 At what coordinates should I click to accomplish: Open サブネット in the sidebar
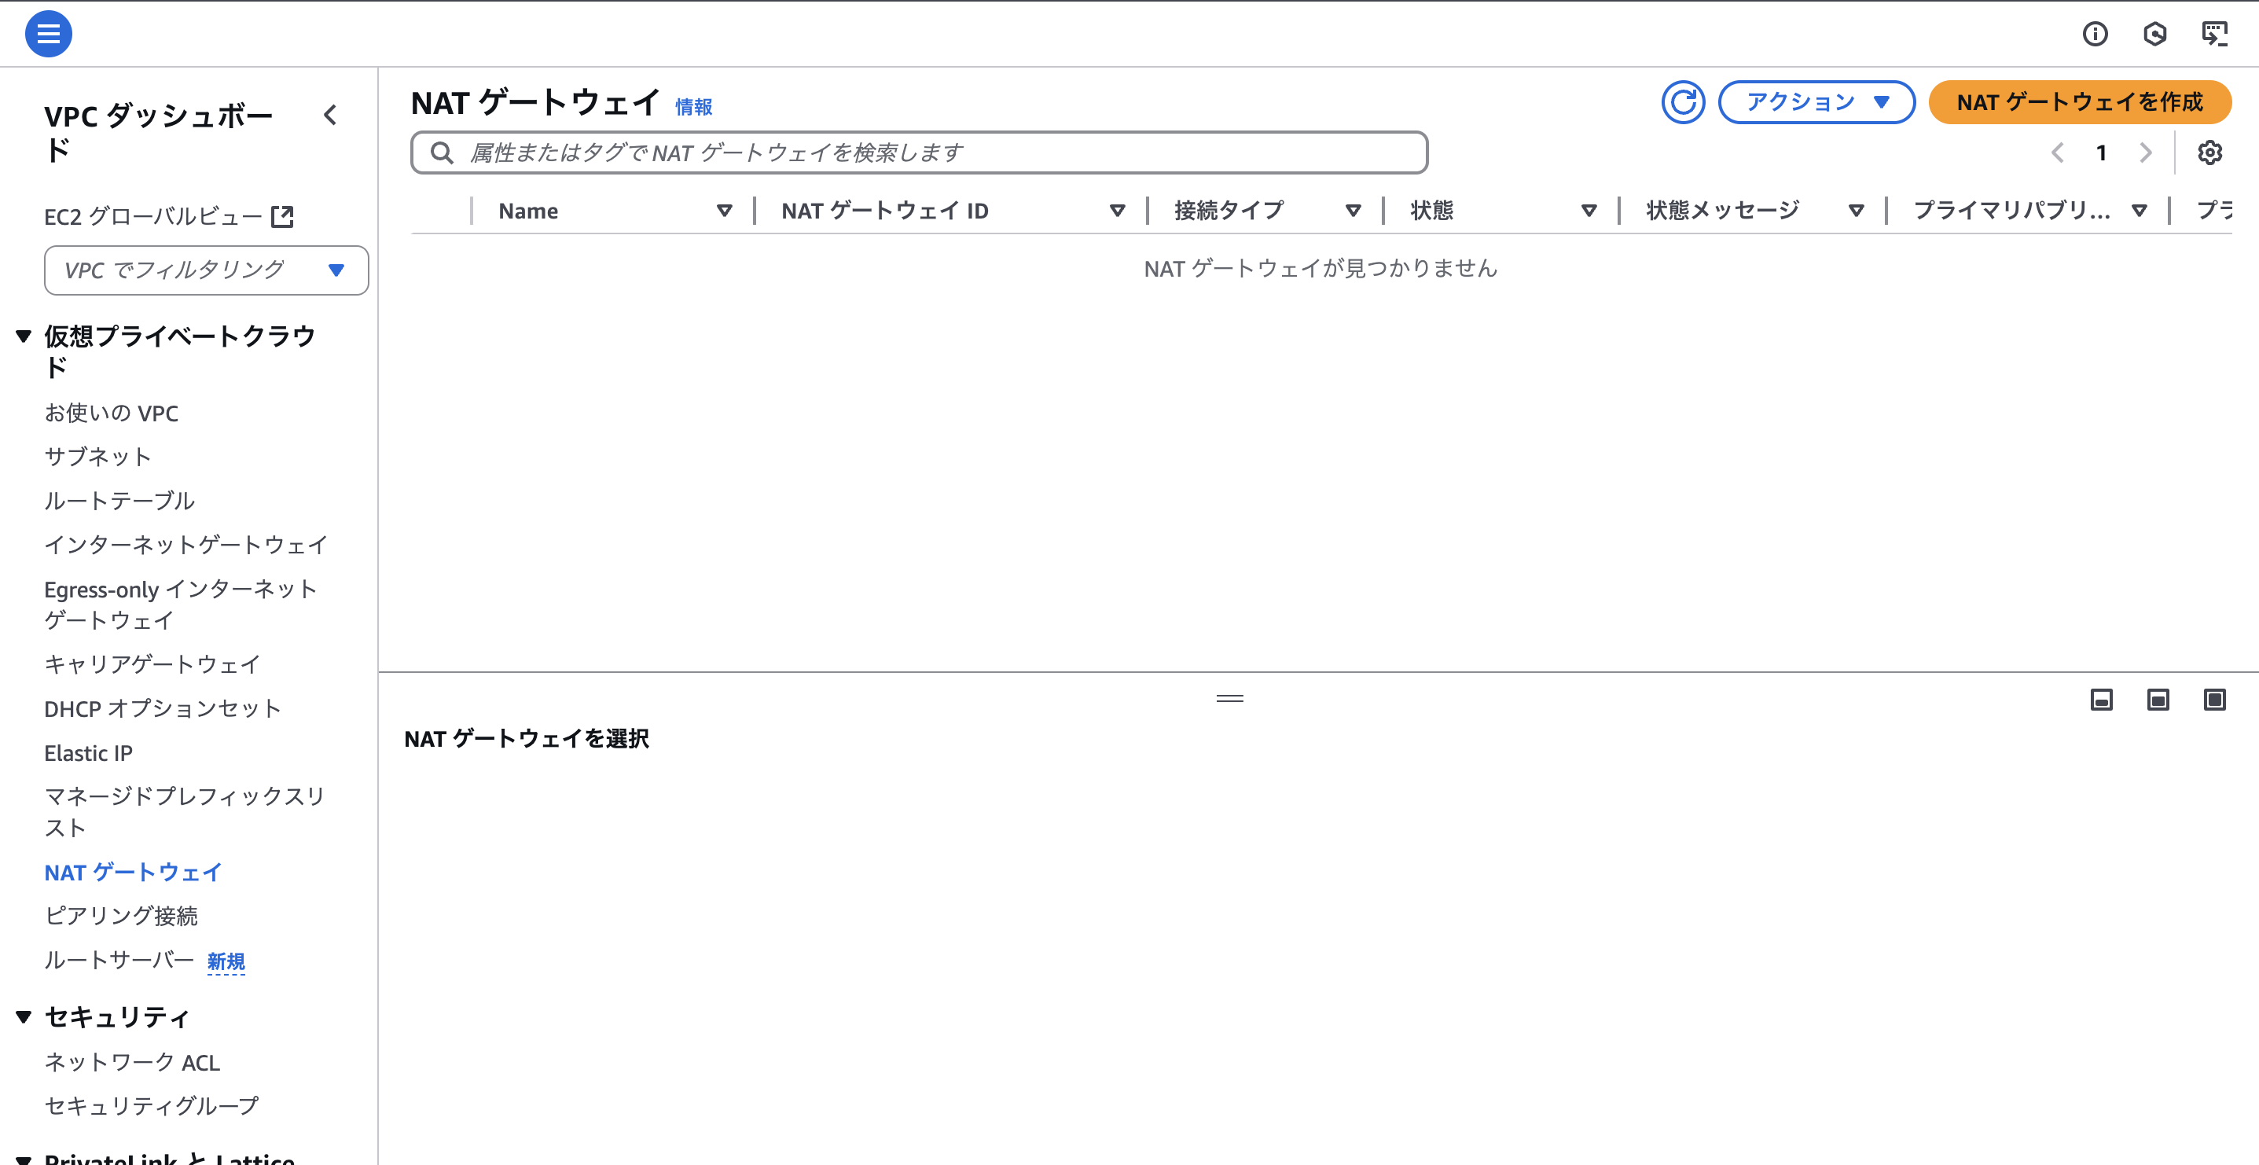pyautogui.click(x=97, y=456)
